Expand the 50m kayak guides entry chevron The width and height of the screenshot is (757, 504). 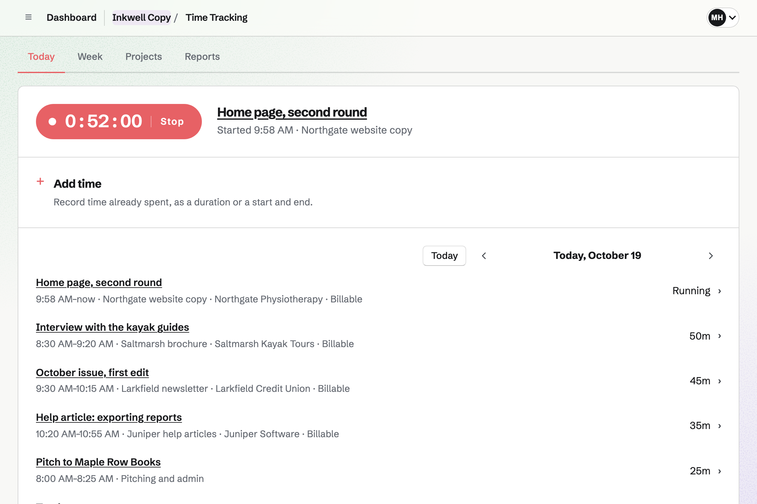click(720, 336)
